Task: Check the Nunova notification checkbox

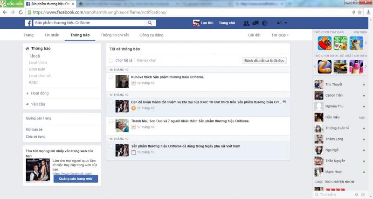Action: [x=111, y=77]
